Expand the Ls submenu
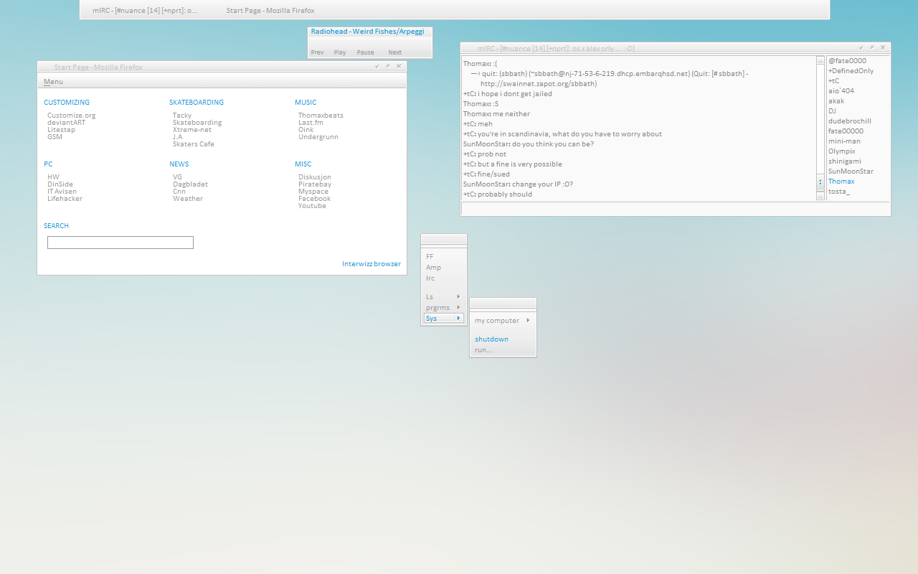918x574 pixels. click(x=444, y=297)
